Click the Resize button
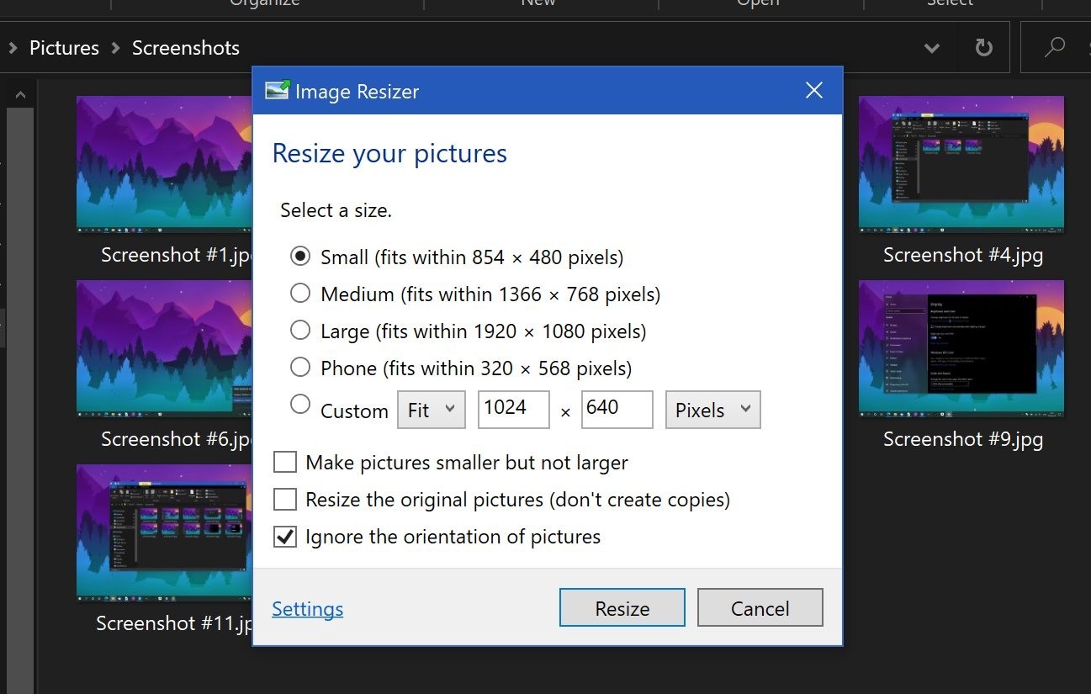 622,607
